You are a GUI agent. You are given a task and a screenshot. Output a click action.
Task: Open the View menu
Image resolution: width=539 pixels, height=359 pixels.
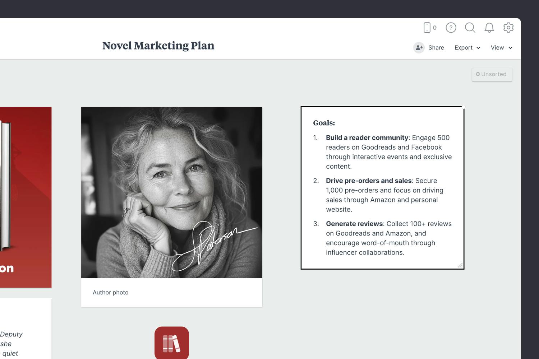(497, 47)
